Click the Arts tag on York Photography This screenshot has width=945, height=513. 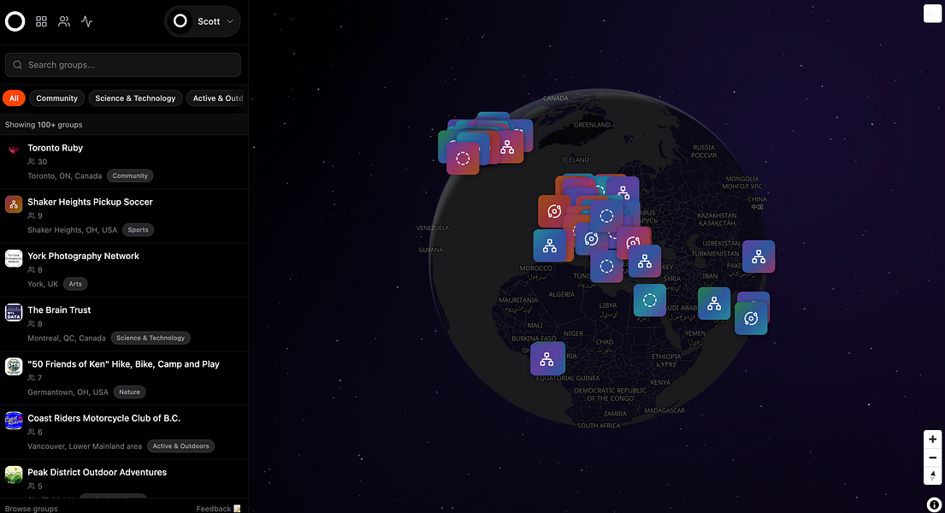pos(75,284)
